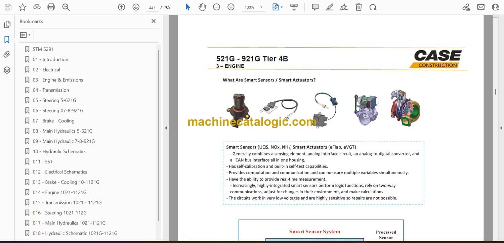Click the page number input field
504x243 pixels.
[152, 7]
